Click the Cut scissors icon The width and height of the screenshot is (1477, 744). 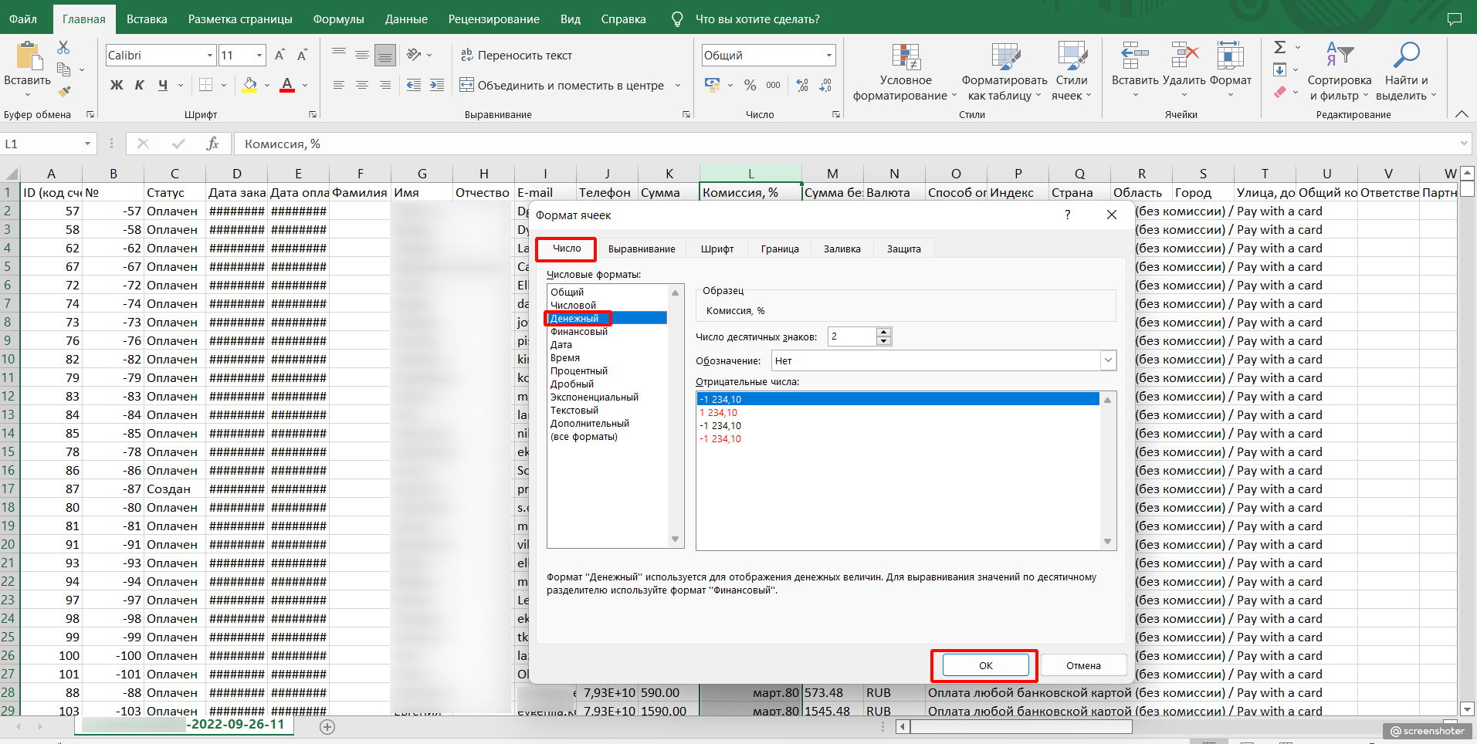click(63, 48)
